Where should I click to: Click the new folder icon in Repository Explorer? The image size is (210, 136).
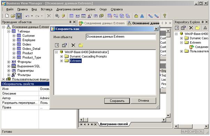click(x=197, y=28)
